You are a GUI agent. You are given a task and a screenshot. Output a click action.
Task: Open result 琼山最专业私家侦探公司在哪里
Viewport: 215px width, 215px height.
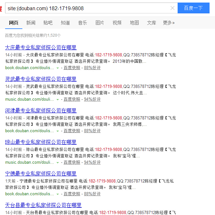pyautogui.click(x=41, y=142)
